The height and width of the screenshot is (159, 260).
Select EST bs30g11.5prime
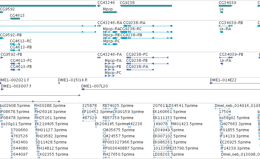click(x=16, y=124)
